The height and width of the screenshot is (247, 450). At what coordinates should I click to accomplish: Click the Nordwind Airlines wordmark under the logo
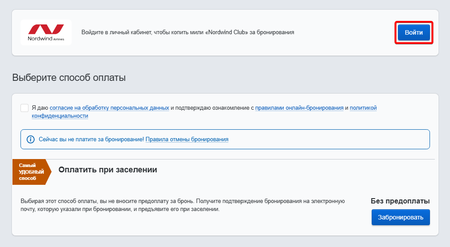pos(46,39)
